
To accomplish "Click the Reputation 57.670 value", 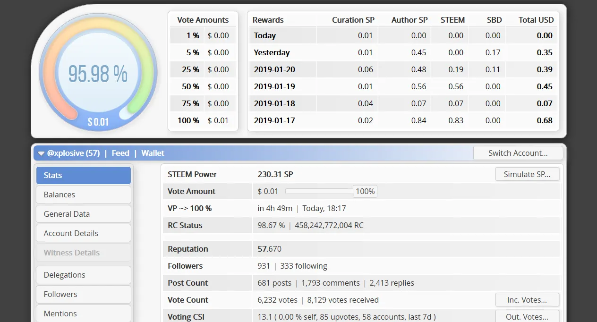I will pos(270,249).
